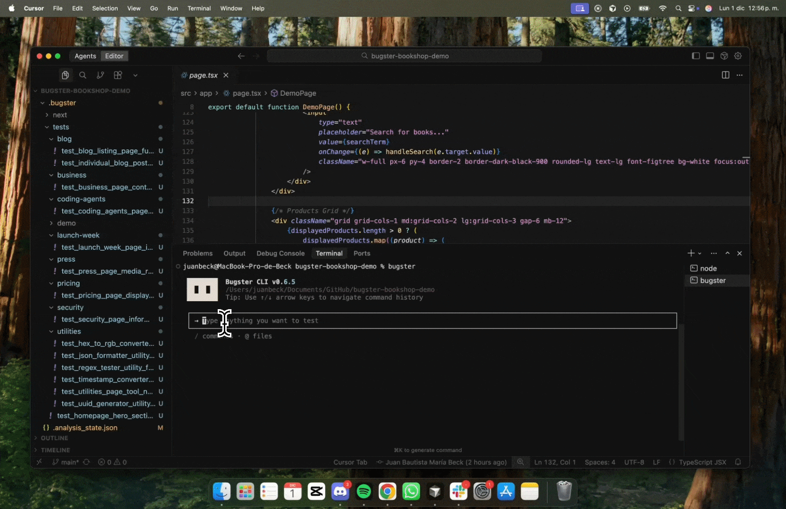Click the go back navigation arrow
Screen dimensions: 786x509
(241, 56)
